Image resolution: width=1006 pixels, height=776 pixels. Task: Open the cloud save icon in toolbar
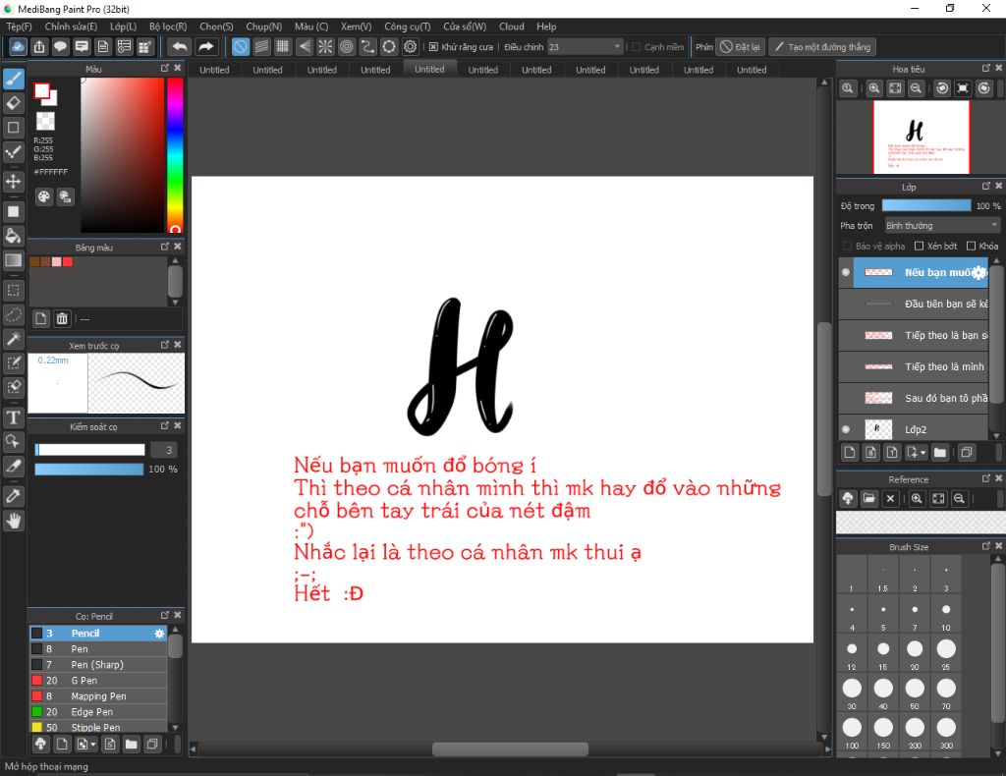(x=18, y=47)
